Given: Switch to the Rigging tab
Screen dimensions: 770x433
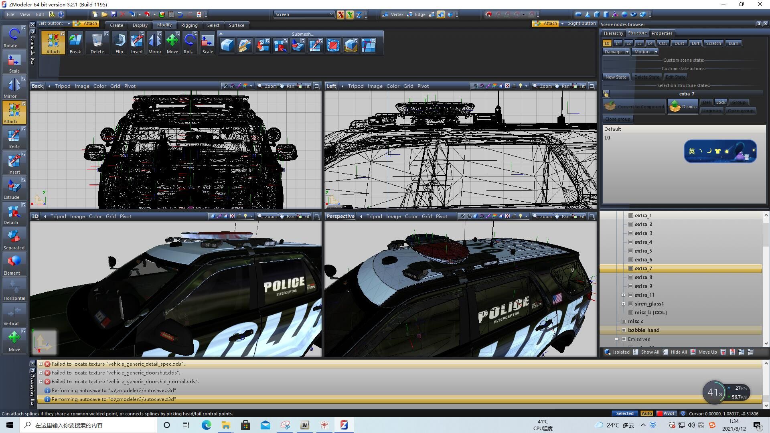Looking at the screenshot, I should point(189,25).
